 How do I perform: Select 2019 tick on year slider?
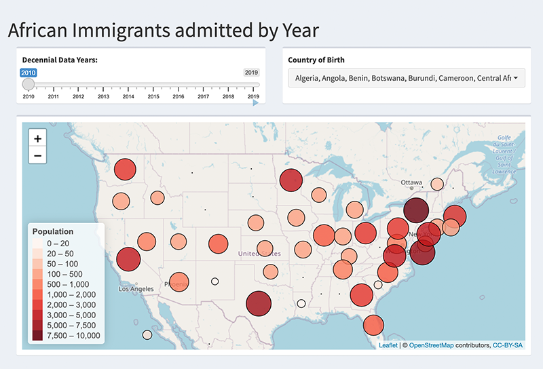pyautogui.click(x=253, y=85)
